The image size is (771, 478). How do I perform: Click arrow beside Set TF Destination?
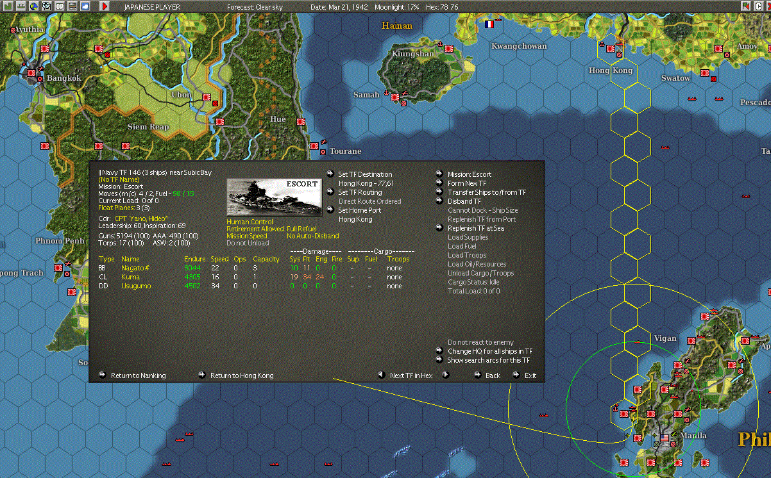(330, 174)
